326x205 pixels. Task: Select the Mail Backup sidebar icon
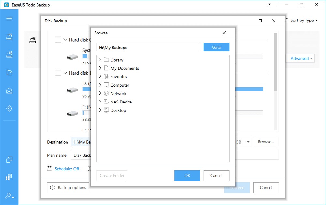9,91
